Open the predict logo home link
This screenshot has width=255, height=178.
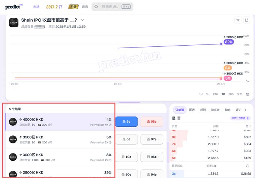(x=14, y=7)
